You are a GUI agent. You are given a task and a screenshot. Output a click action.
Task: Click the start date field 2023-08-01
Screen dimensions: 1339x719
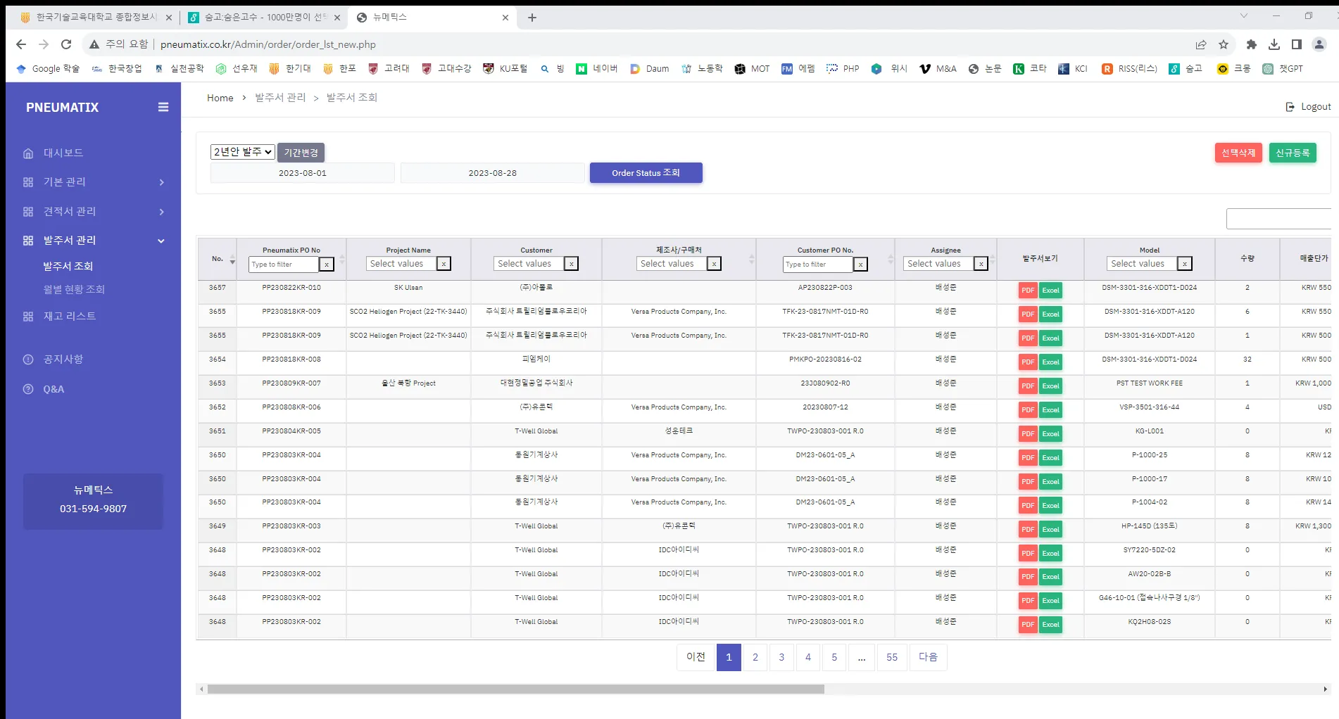pos(303,173)
